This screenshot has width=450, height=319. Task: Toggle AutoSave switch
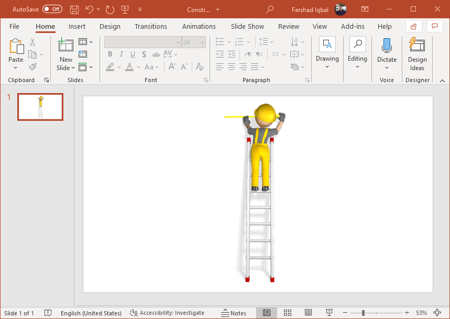click(x=52, y=9)
